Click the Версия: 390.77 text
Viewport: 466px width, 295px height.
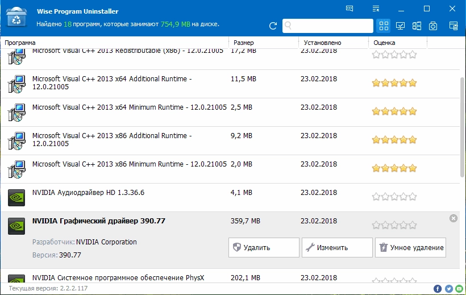pos(56,255)
